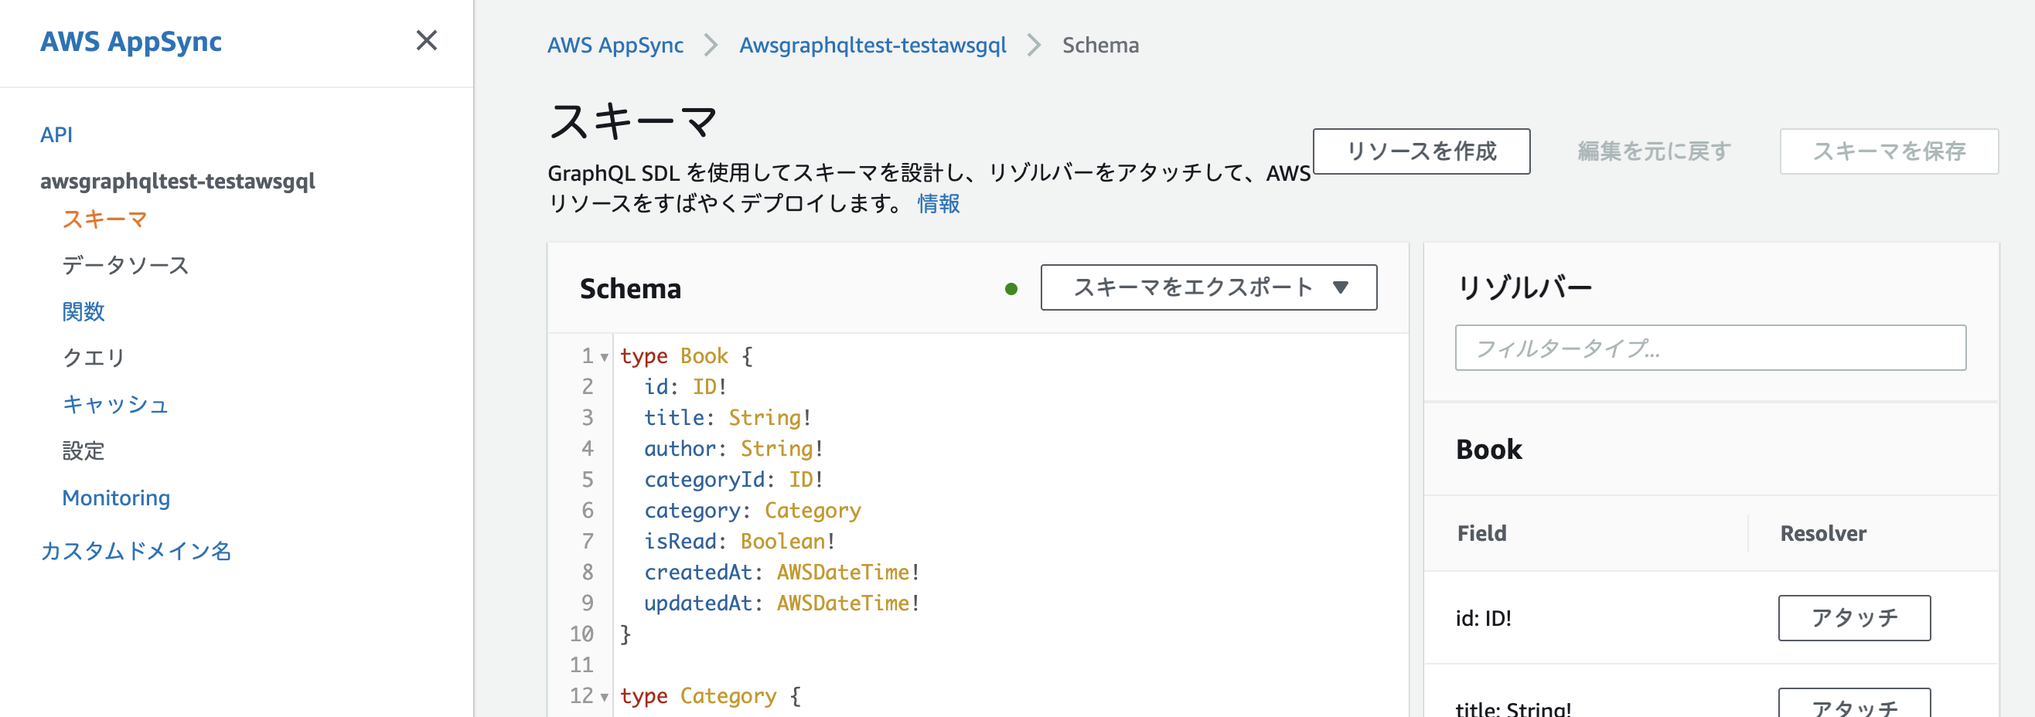
Task: Click Field column header
Action: click(x=1482, y=533)
